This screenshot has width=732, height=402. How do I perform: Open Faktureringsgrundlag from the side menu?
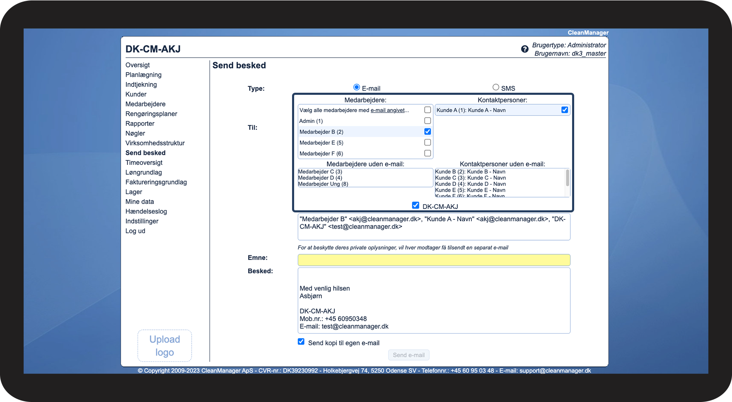pyautogui.click(x=156, y=182)
